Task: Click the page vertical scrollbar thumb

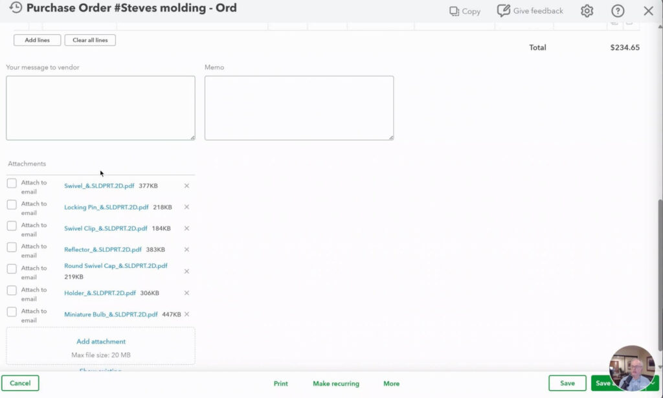Action: pyautogui.click(x=660, y=274)
